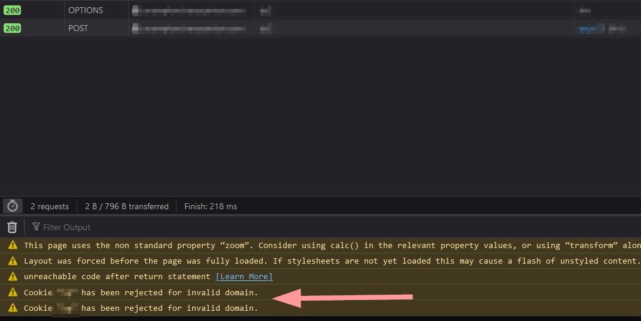Select the 200 status badge of OPTIONS request
The image size is (641, 321).
tap(12, 10)
